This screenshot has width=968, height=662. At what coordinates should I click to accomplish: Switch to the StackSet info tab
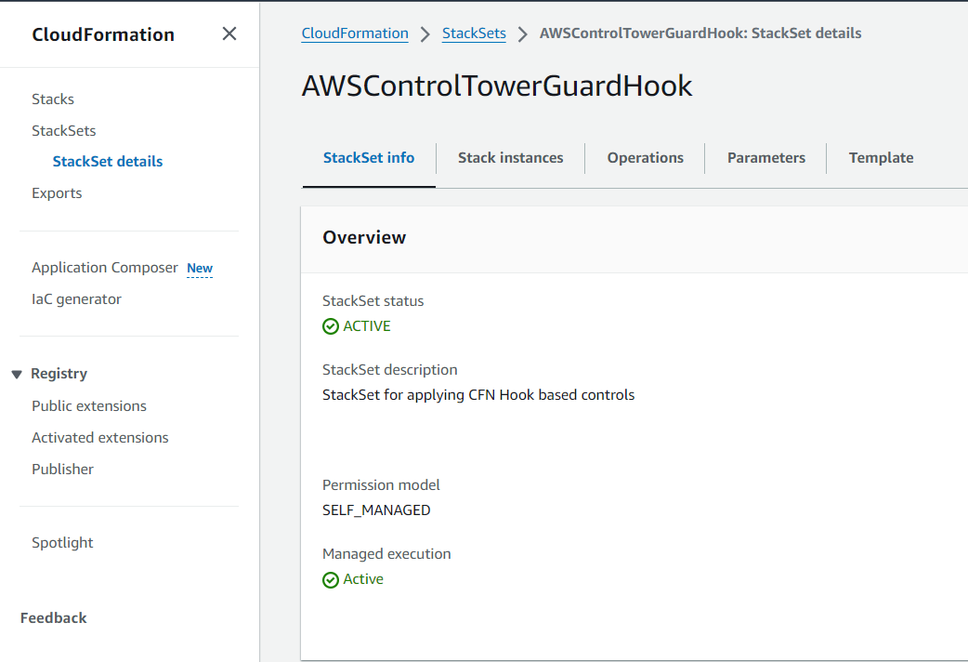coord(369,158)
